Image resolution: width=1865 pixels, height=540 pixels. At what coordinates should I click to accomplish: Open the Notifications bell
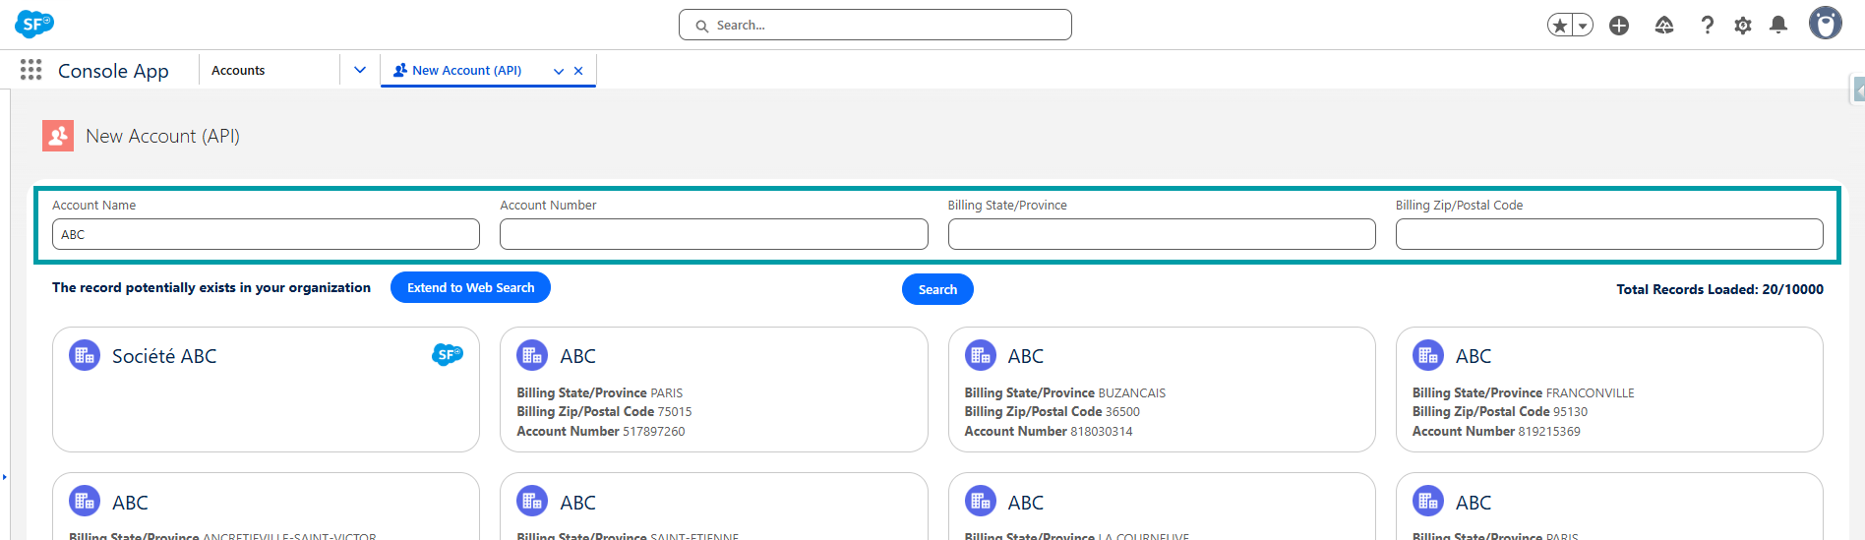click(1778, 26)
